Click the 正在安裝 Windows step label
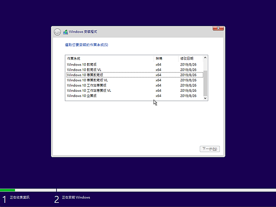This screenshot has width=276, height=207. point(76,197)
